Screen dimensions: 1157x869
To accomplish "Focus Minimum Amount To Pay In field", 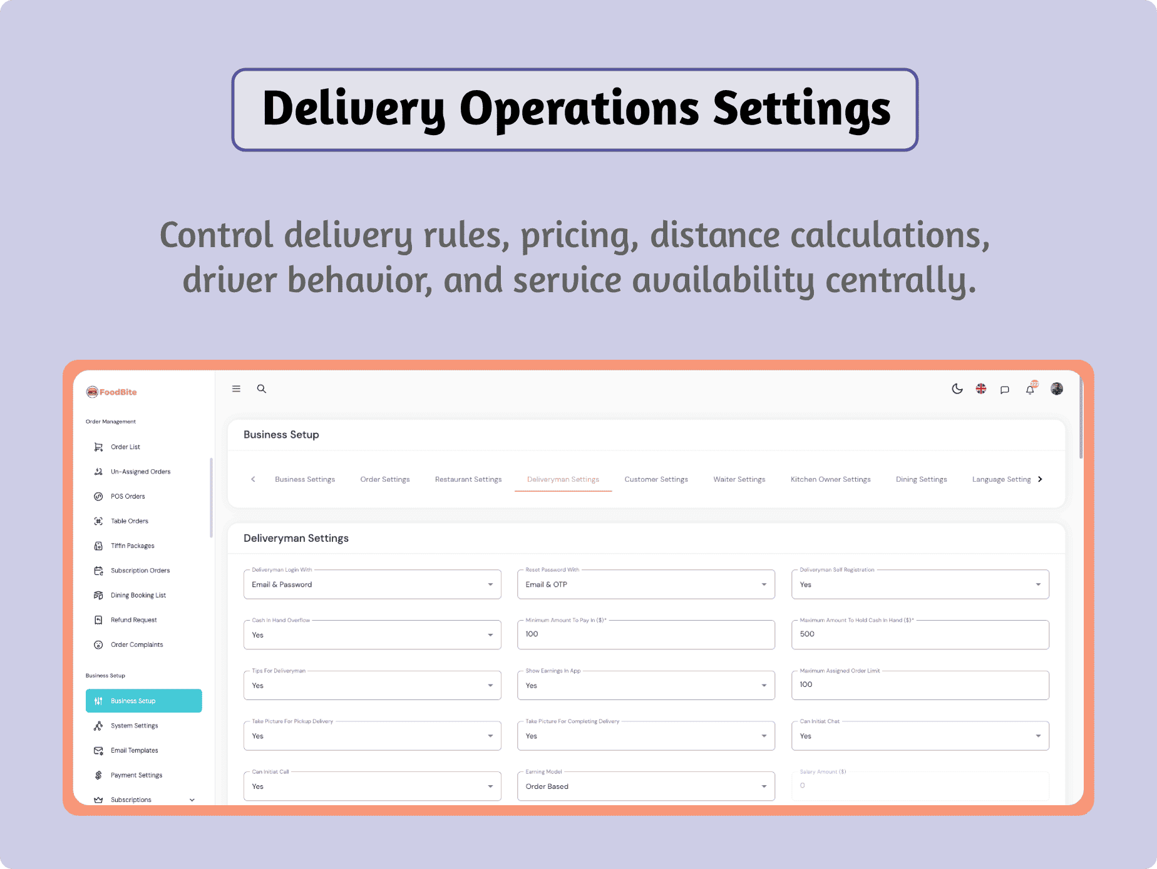I will [x=646, y=634].
